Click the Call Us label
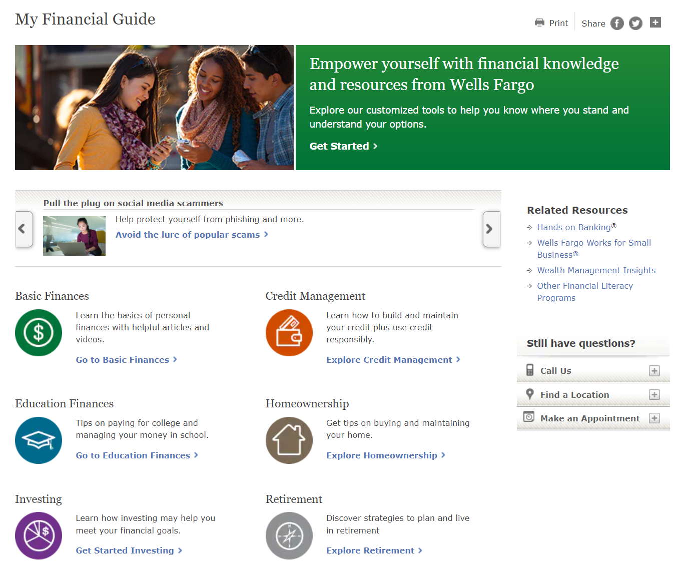This screenshot has width=685, height=568. click(555, 371)
